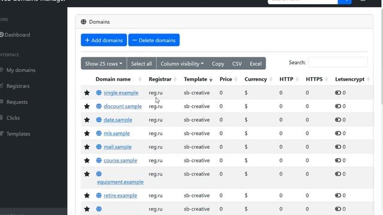Click the Copy export button
The width and height of the screenshot is (383, 215).
(218, 64)
